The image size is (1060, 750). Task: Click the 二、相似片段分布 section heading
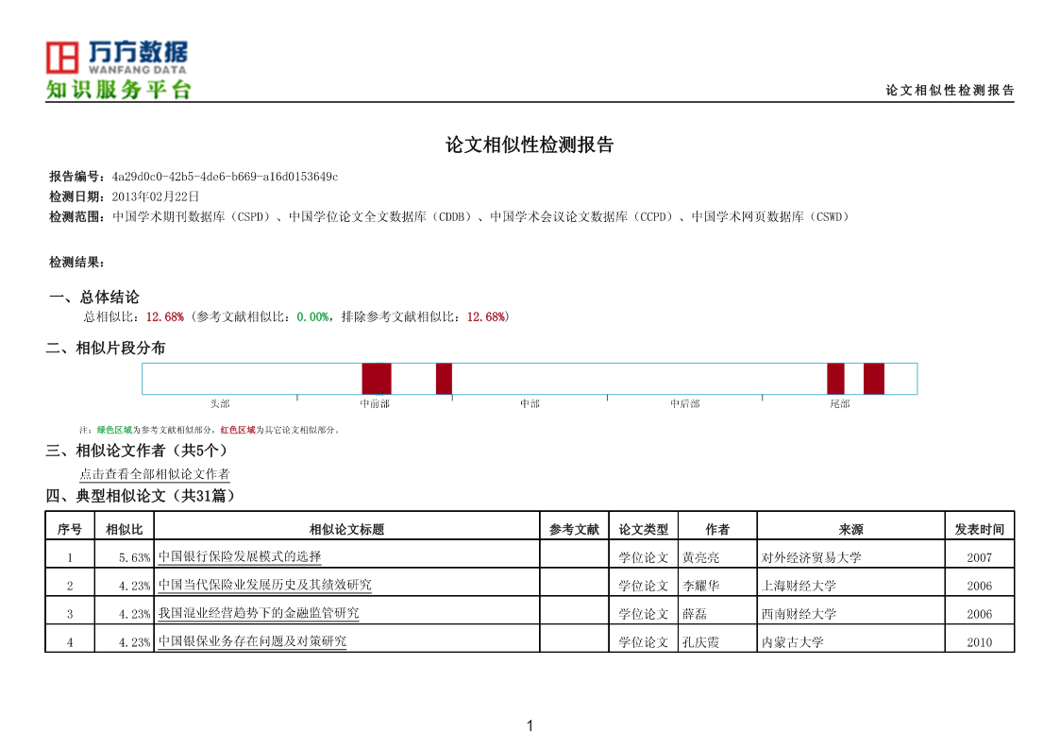tap(106, 349)
